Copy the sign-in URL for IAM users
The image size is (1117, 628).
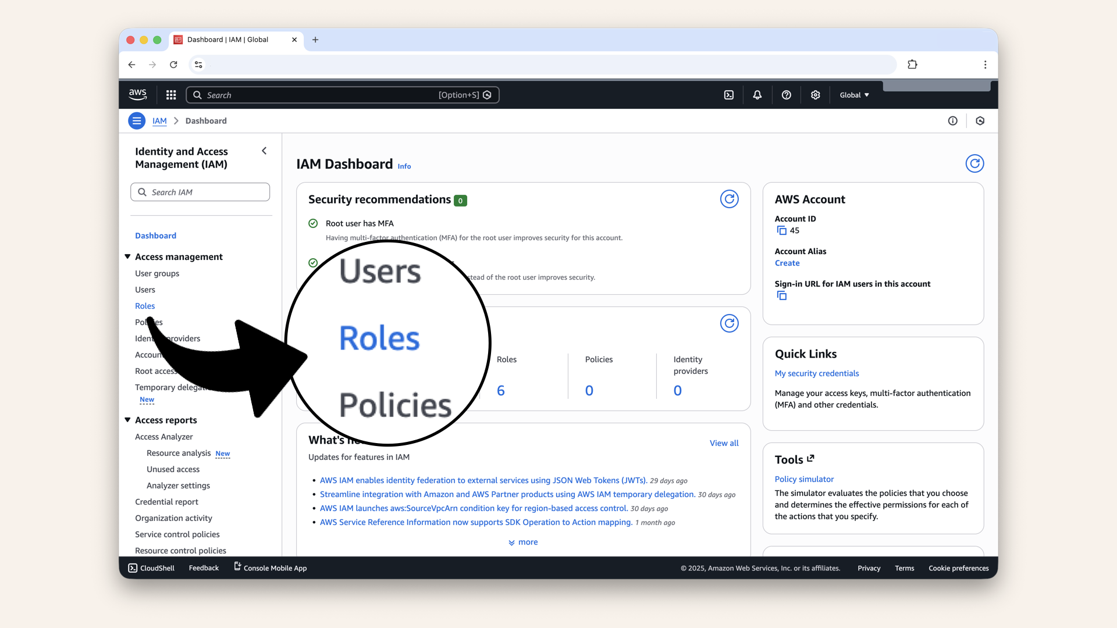pos(781,295)
